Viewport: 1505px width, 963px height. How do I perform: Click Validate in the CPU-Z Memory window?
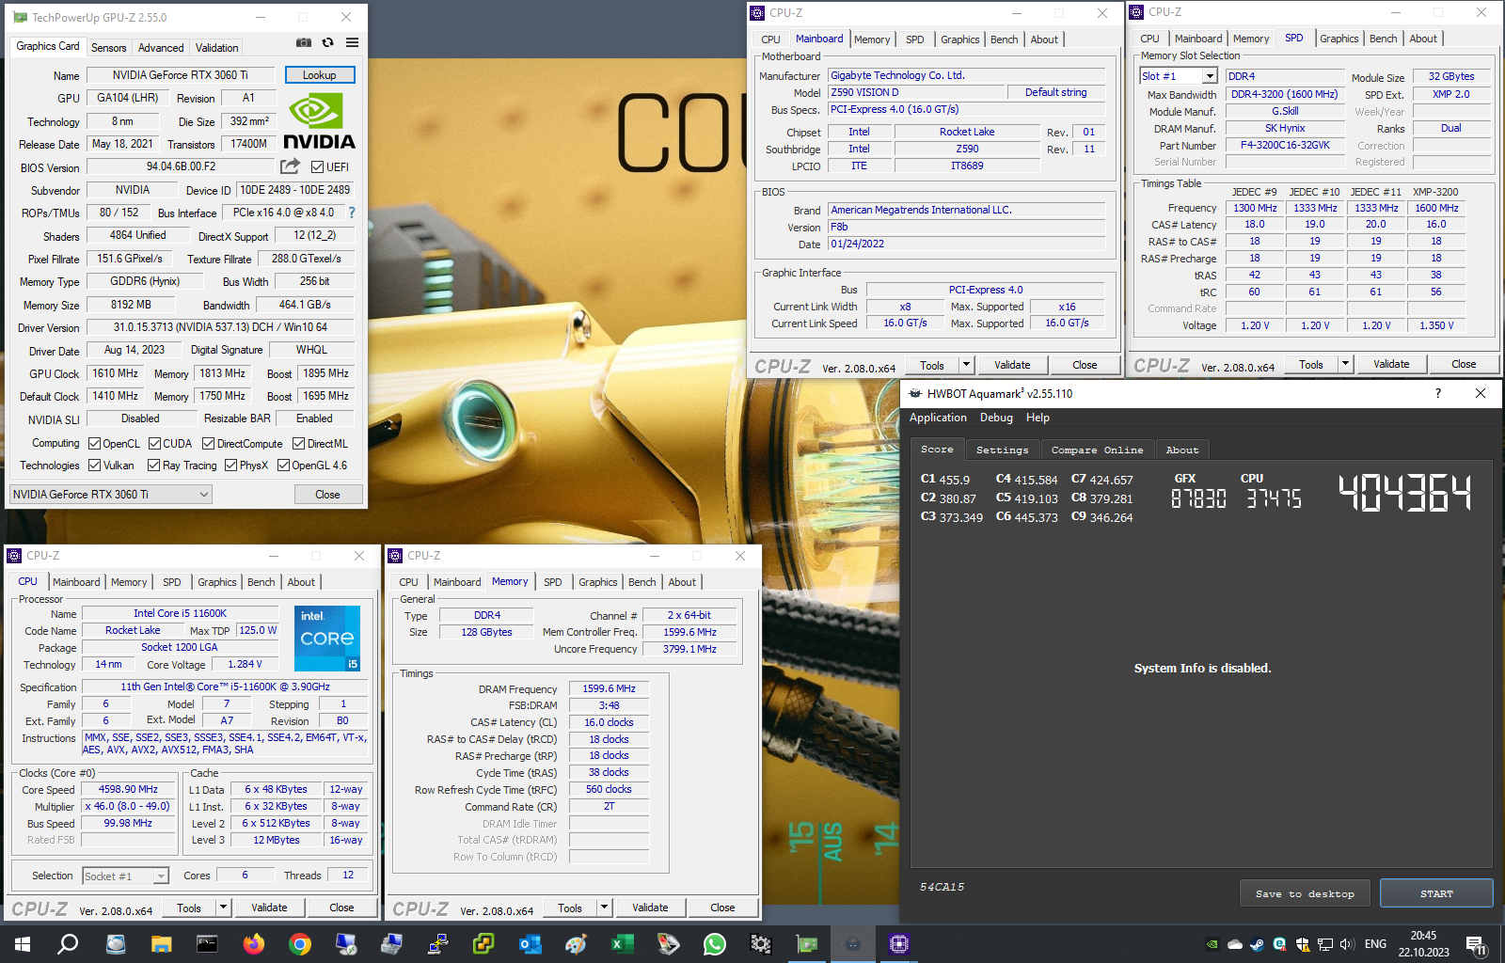tap(650, 908)
